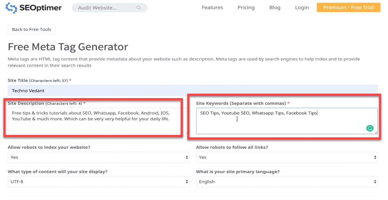Click the 'What type of content will your site display?' label

pos(58,171)
